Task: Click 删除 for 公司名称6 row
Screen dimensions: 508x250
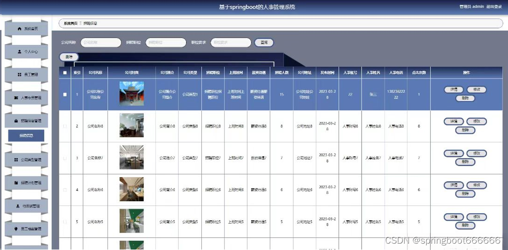Action: pos(465,193)
